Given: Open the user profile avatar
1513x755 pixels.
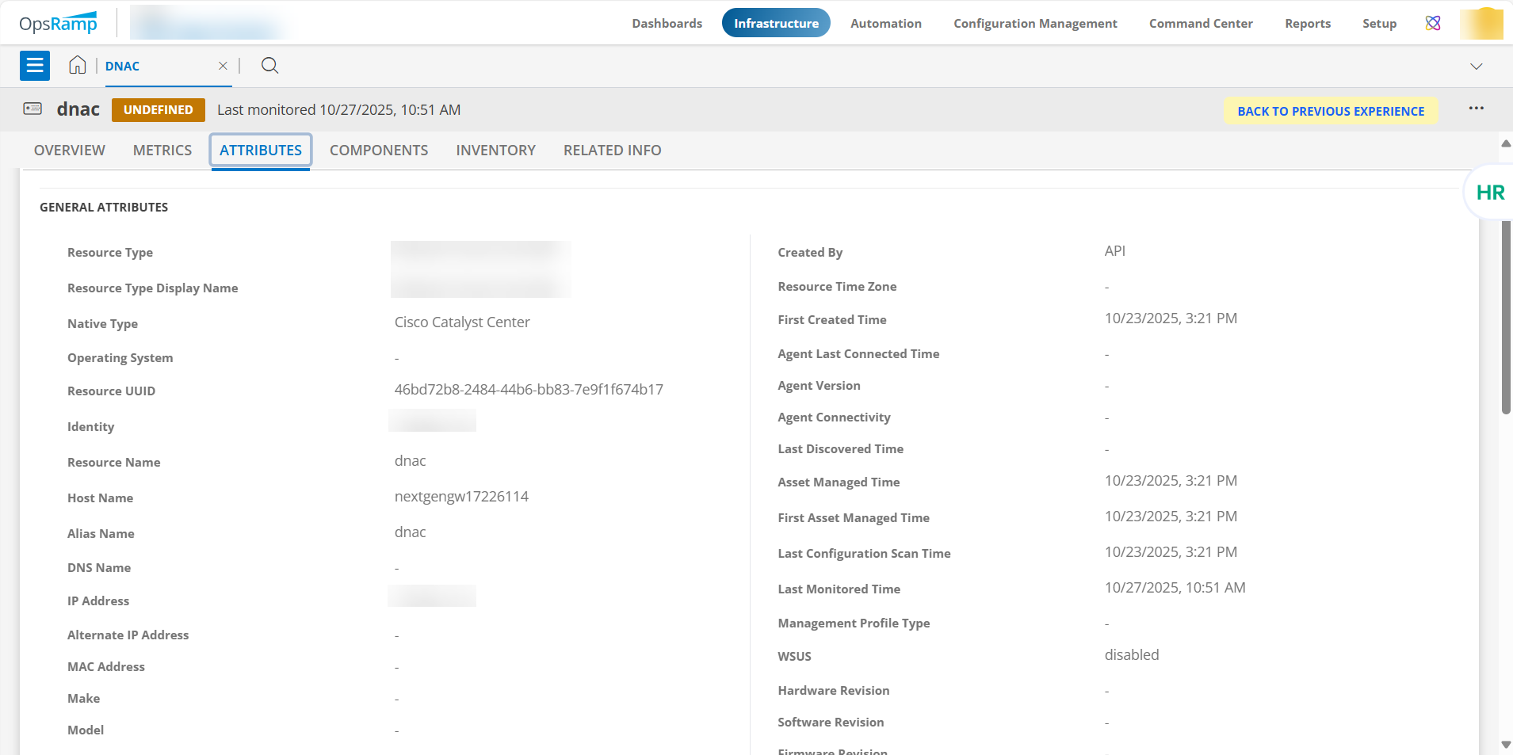Looking at the screenshot, I should coord(1481,23).
